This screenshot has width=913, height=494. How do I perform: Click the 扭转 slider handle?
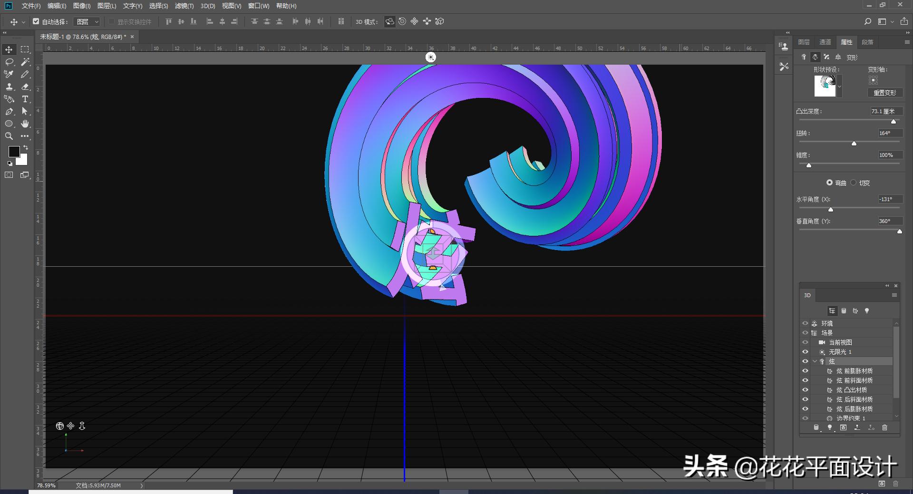[x=854, y=143]
